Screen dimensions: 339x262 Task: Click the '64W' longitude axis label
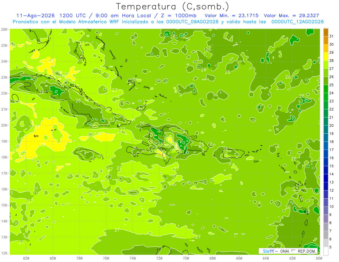(x=266, y=258)
